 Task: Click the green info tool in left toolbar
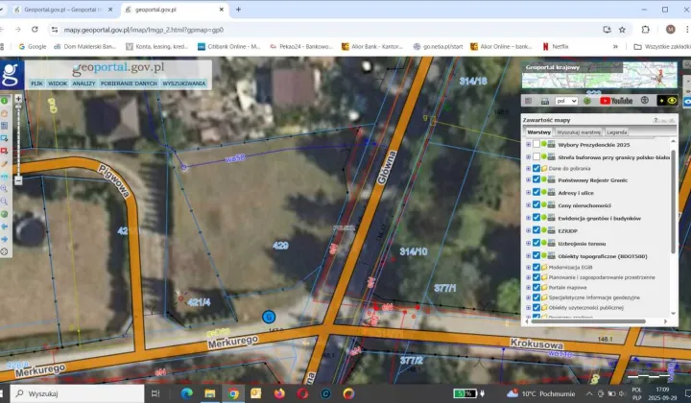click(5, 100)
